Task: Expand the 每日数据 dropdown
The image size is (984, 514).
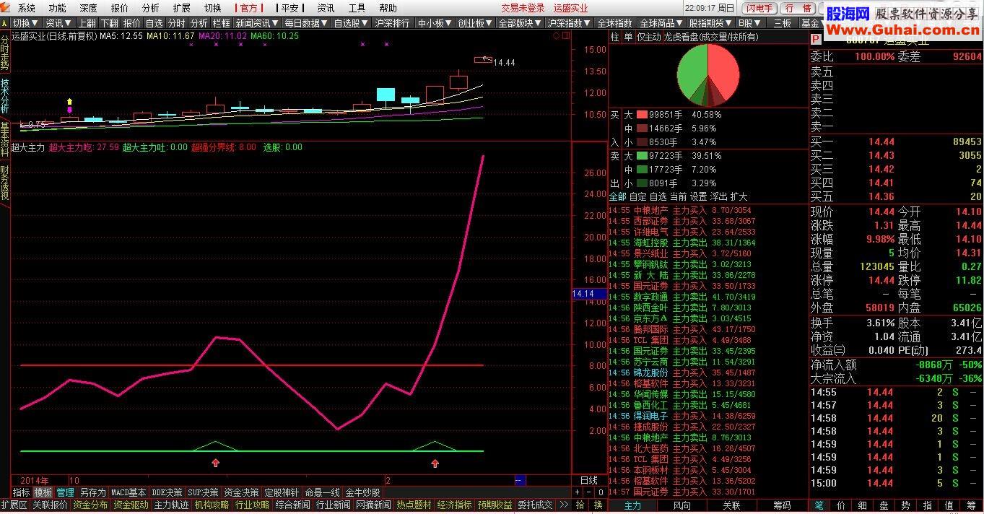Action: pos(306,23)
